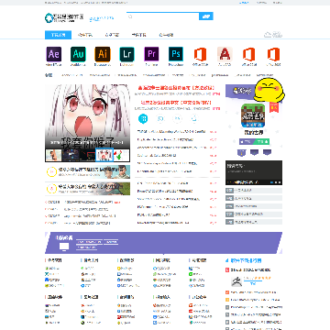330x330 pixels.
Task: Select the red and green carousel thumbnail
Action: click(x=122, y=155)
